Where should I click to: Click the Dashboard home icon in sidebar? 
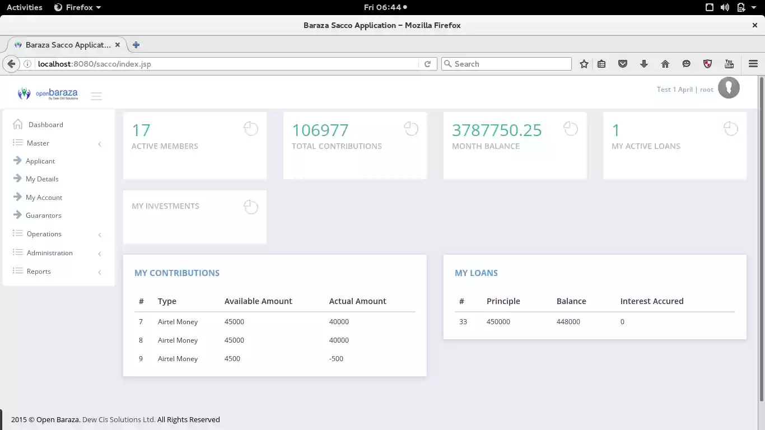tap(18, 124)
